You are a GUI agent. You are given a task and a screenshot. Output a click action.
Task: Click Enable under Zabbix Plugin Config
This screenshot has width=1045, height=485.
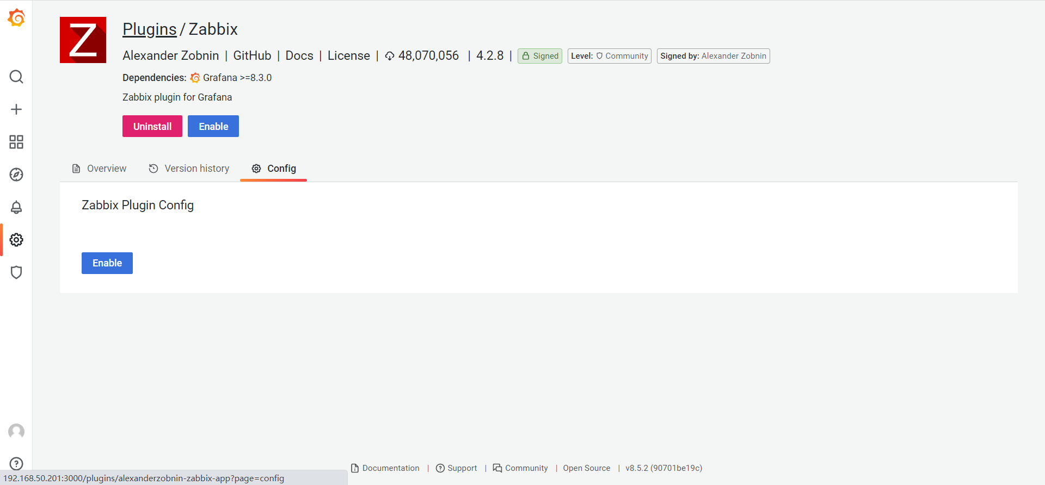coord(107,263)
